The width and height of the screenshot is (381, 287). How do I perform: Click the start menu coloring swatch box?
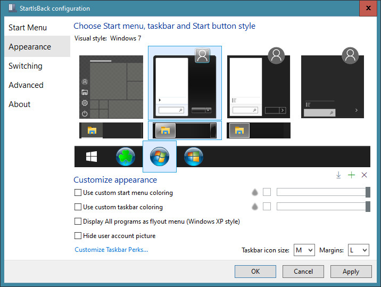[267, 192]
